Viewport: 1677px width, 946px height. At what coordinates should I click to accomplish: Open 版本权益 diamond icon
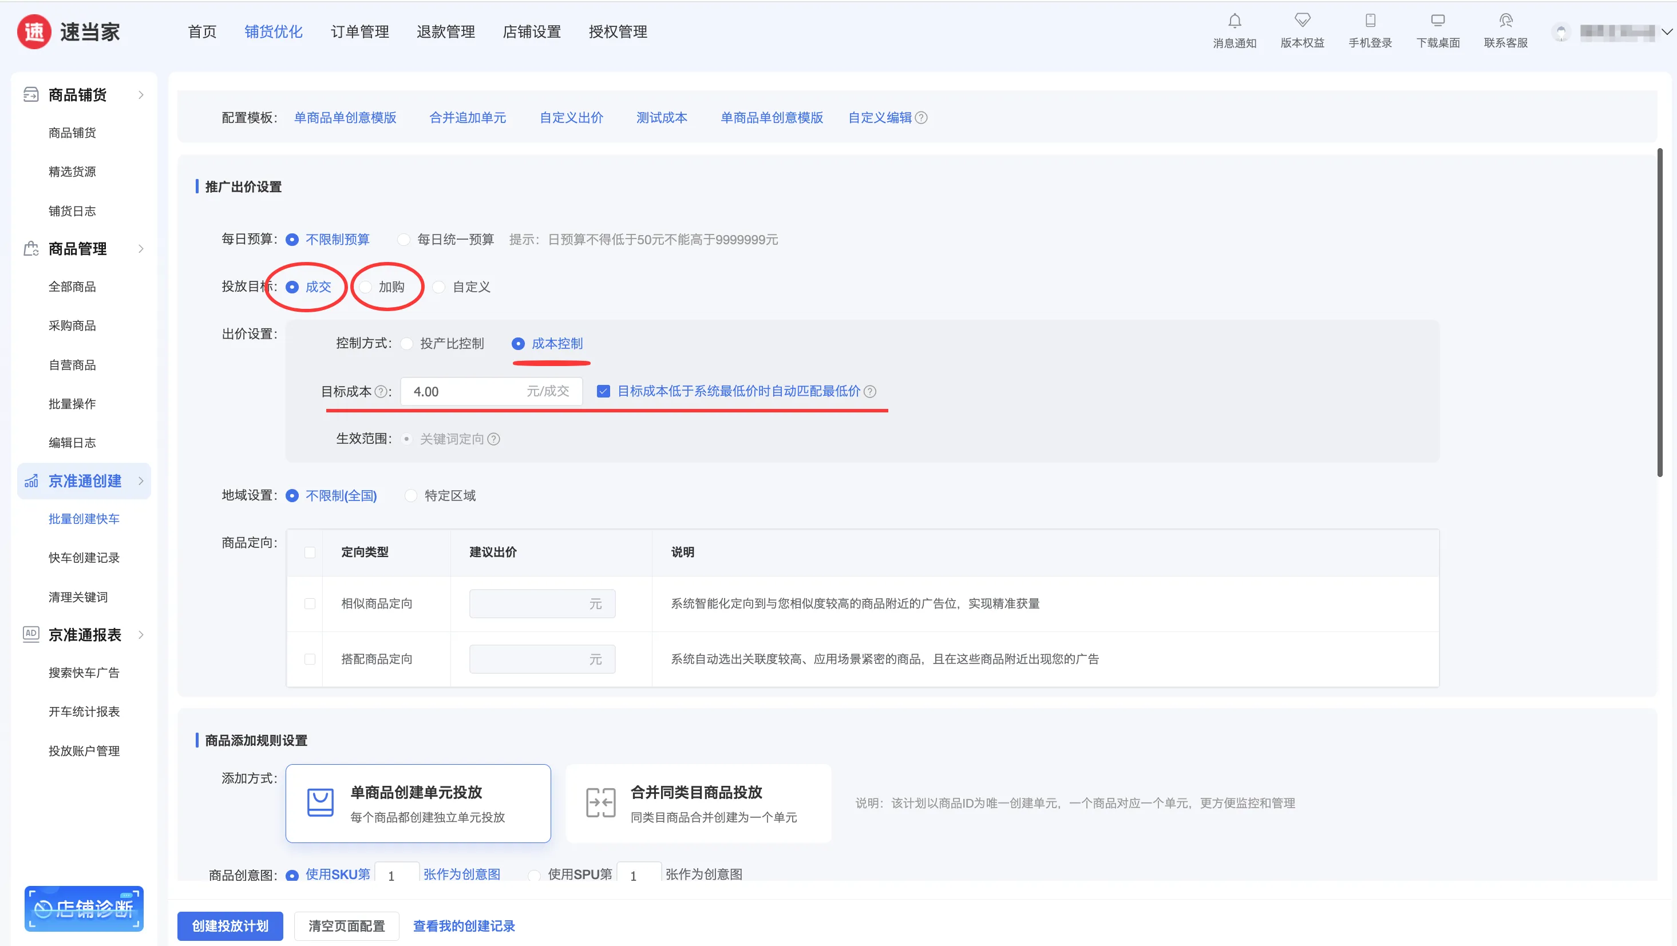pyautogui.click(x=1302, y=21)
